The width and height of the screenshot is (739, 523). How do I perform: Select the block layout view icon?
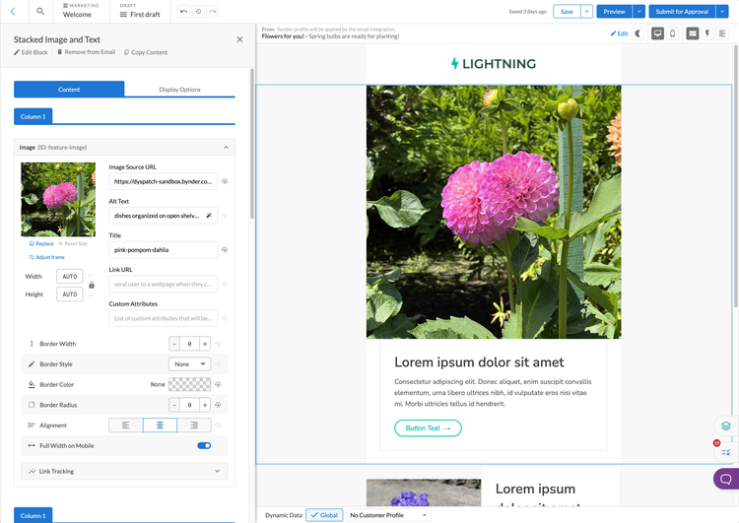coord(692,33)
